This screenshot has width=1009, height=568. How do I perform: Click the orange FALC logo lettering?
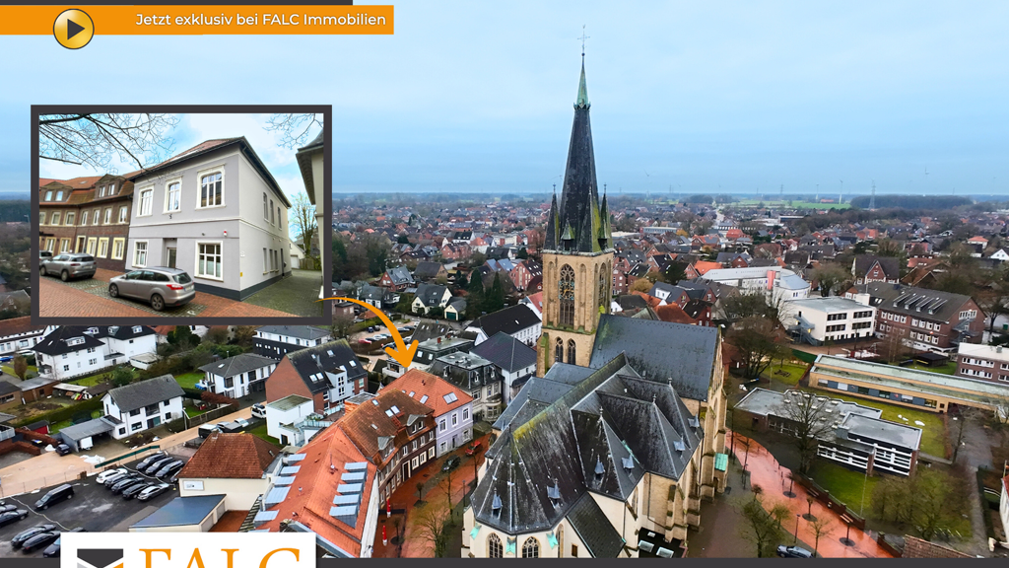click(x=225, y=557)
